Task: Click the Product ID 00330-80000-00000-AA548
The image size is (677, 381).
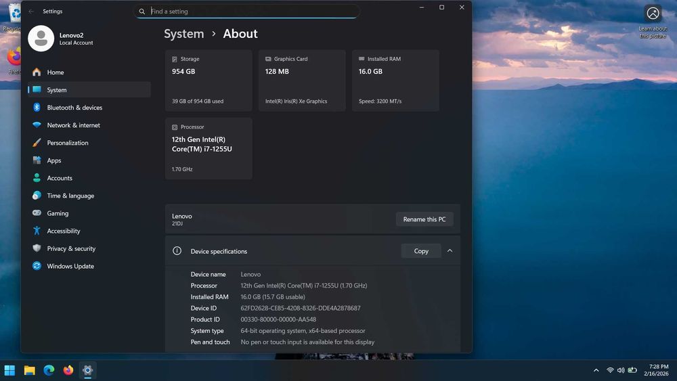Action: [278, 319]
